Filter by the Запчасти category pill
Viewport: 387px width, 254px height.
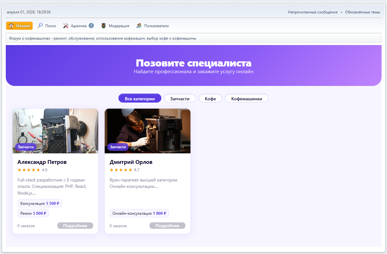pos(180,99)
